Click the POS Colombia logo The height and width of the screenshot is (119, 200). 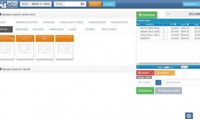click(x=9, y=4)
